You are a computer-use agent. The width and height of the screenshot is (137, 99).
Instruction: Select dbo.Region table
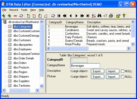[x=20, y=72]
